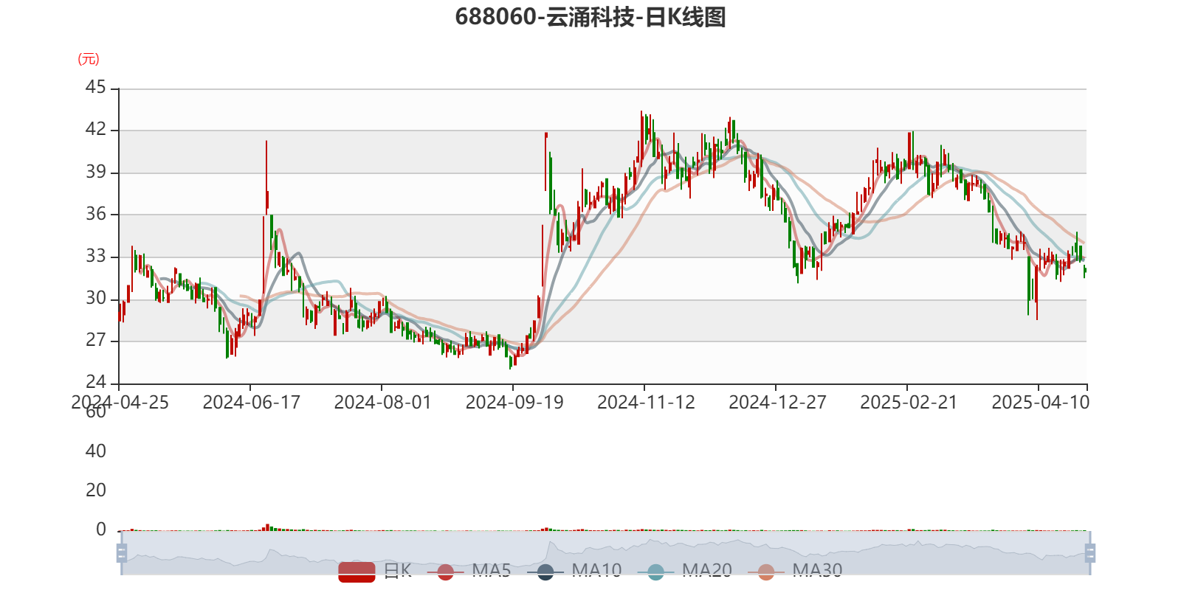Click the (元) unit label
This screenshot has width=1181, height=590.
point(89,59)
